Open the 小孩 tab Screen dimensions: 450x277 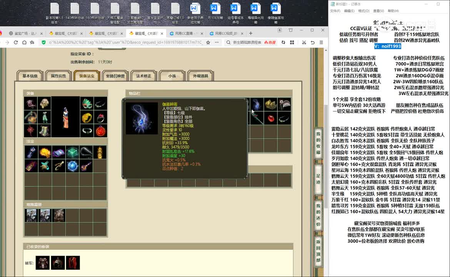(x=172, y=76)
